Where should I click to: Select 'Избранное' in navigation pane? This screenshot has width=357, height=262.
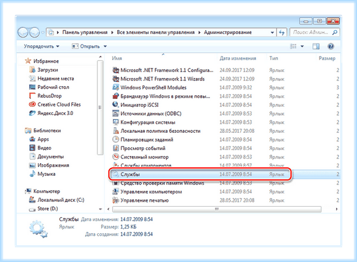(46, 61)
